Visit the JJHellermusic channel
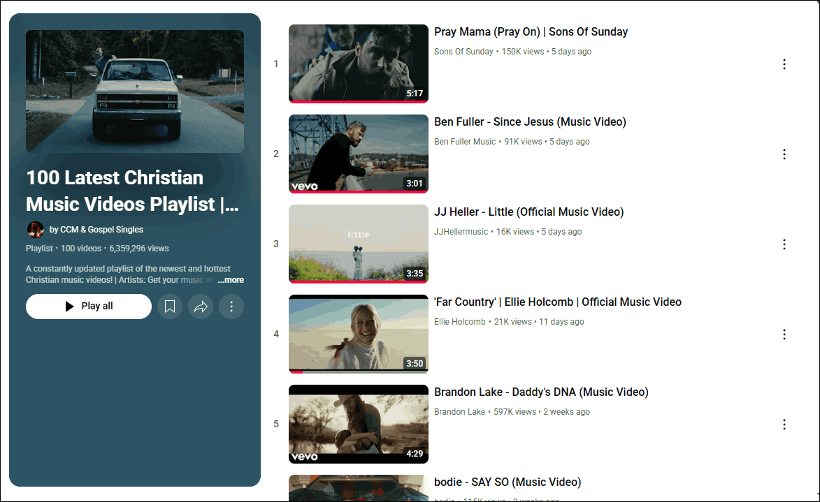This screenshot has height=502, width=820. coord(461,231)
